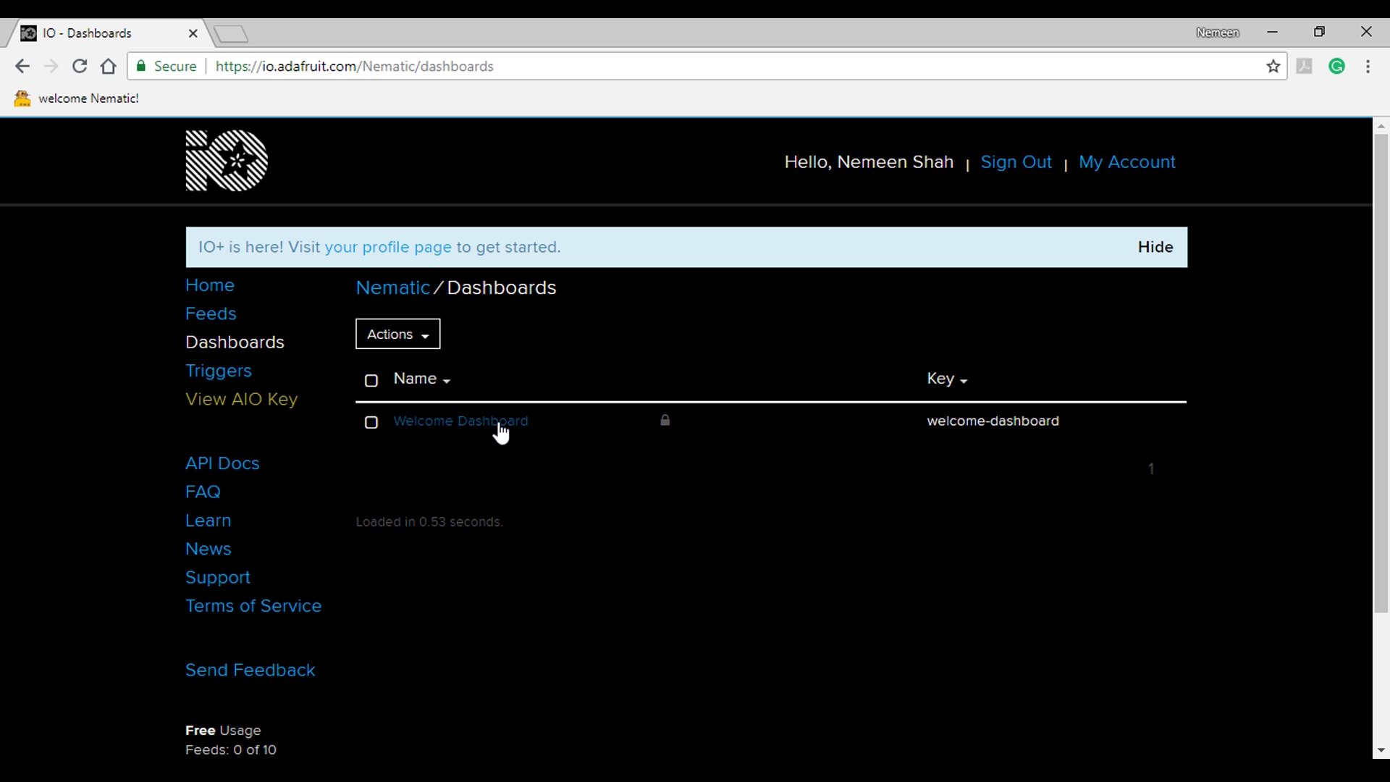Open API Docs link
The height and width of the screenshot is (782, 1390).
(222, 463)
